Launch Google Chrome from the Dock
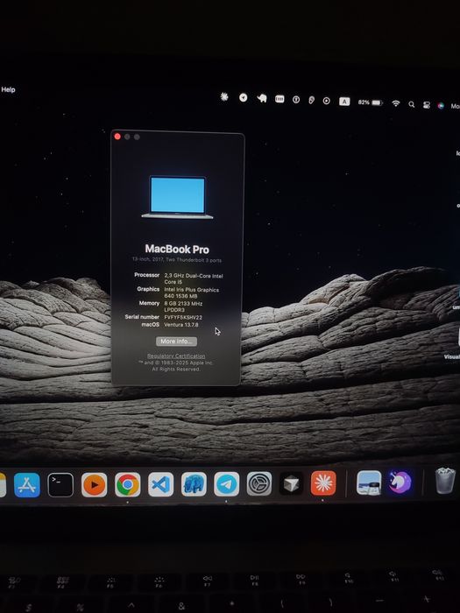The width and height of the screenshot is (460, 613). (128, 485)
